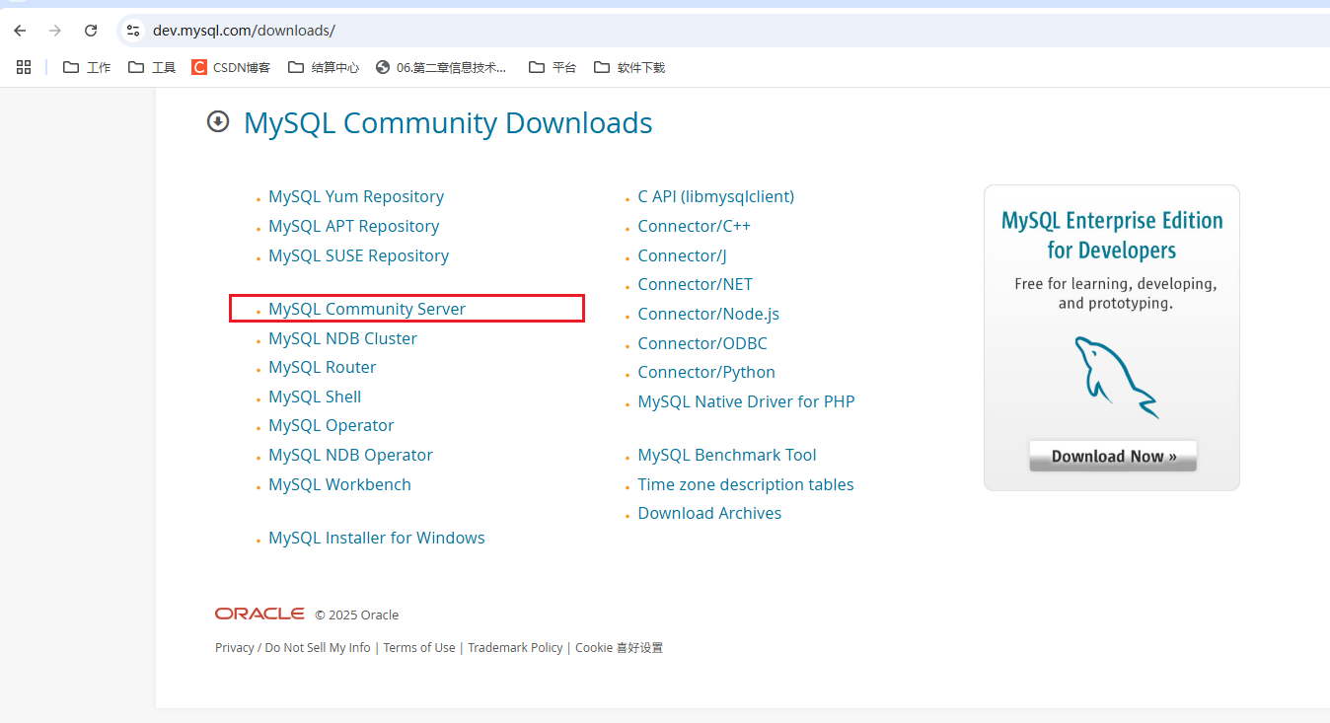Image resolution: width=1330 pixels, height=723 pixels.
Task: Click the CSDN博客 bookmark icon
Action: coord(199,67)
